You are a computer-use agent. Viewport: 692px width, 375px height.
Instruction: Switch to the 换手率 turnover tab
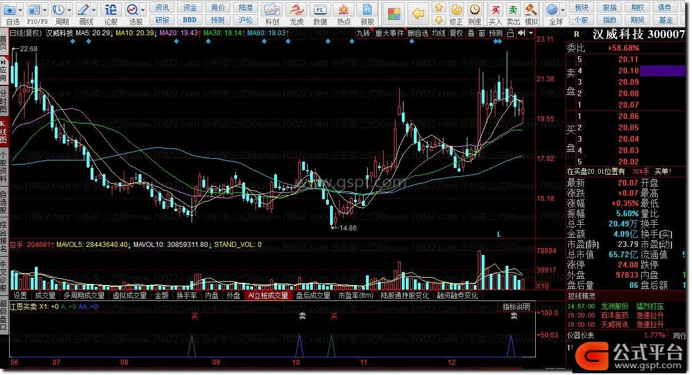click(186, 295)
